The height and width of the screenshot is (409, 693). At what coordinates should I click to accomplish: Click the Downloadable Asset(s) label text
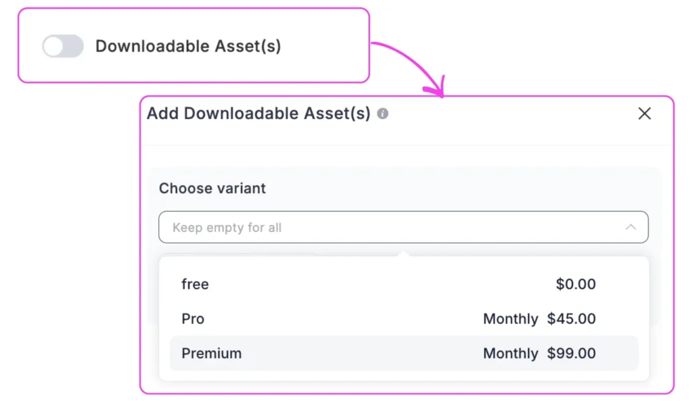click(189, 47)
